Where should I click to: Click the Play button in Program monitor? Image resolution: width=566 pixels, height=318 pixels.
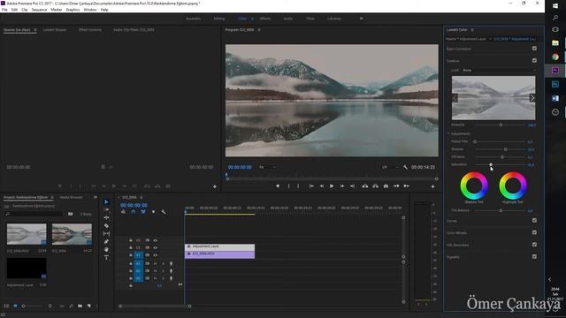click(332, 186)
